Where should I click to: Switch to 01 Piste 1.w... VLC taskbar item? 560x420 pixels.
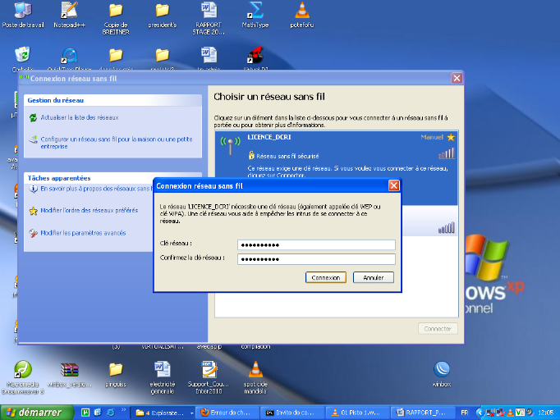point(358,413)
